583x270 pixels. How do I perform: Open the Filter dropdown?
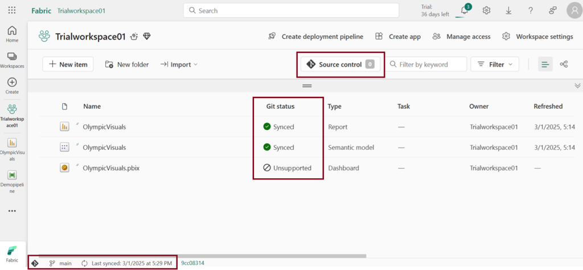click(495, 64)
